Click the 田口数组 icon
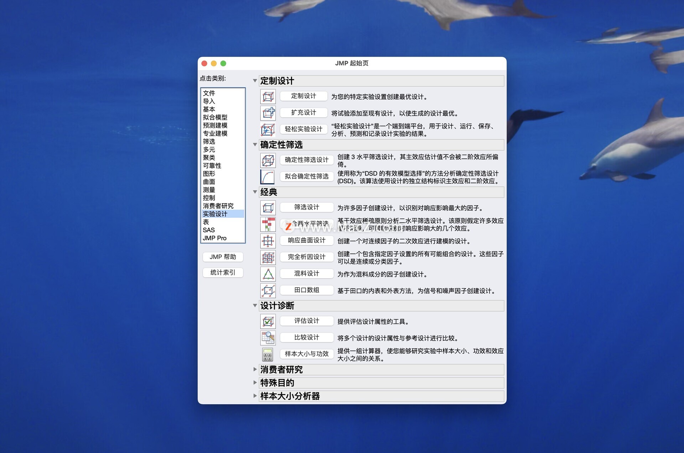 point(268,290)
